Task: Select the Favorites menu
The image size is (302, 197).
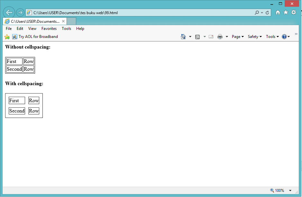Action: tap(49, 28)
